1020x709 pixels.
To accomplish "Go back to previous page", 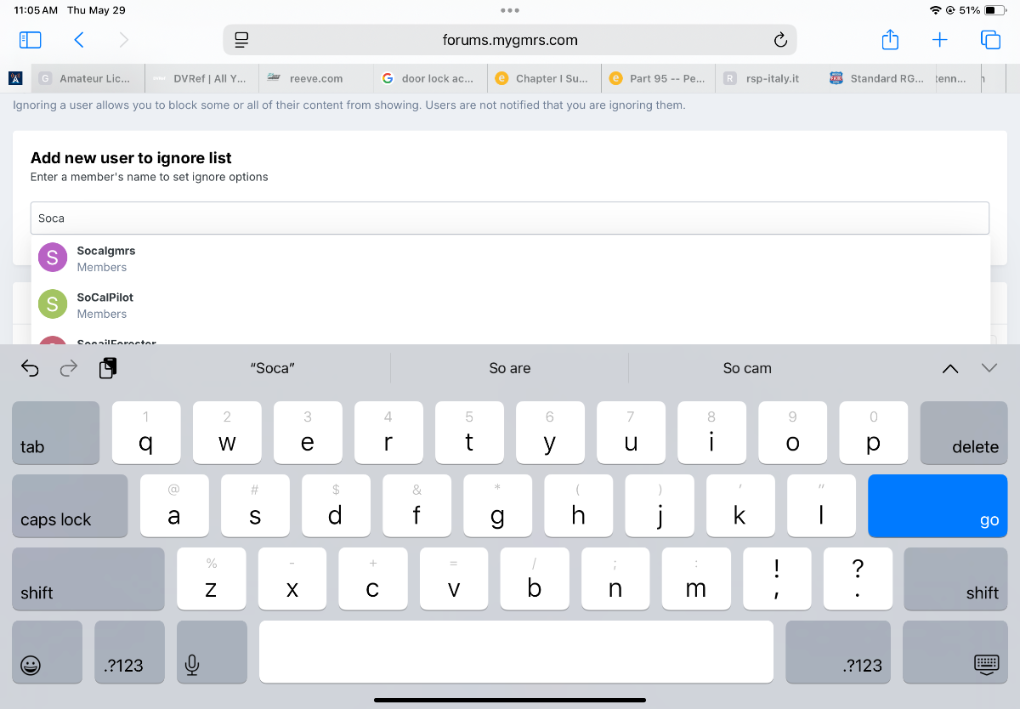I will click(79, 40).
